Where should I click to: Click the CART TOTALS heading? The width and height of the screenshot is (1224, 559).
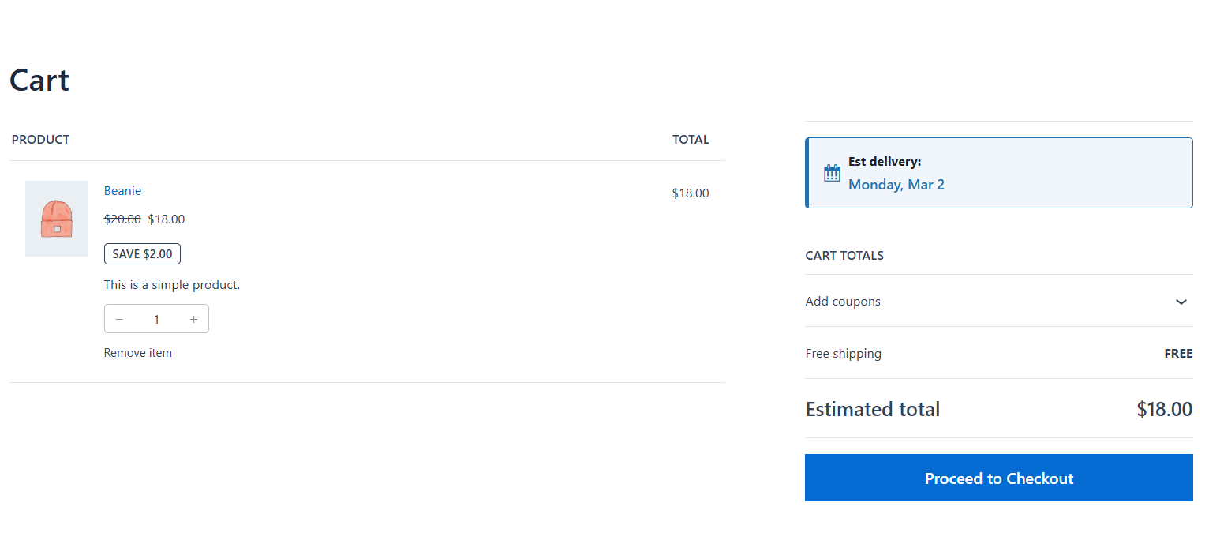pos(844,256)
